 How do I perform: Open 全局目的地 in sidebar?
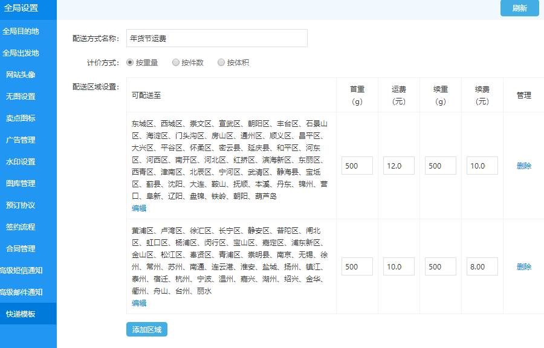21,31
